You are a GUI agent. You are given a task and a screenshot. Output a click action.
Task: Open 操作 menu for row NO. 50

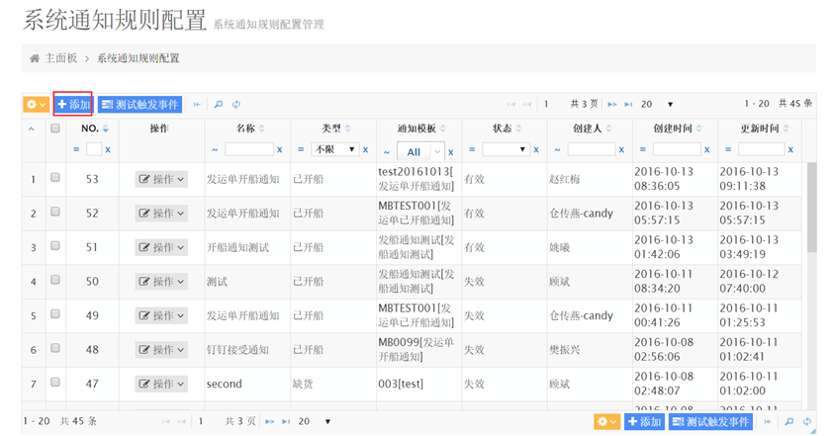pos(161,282)
